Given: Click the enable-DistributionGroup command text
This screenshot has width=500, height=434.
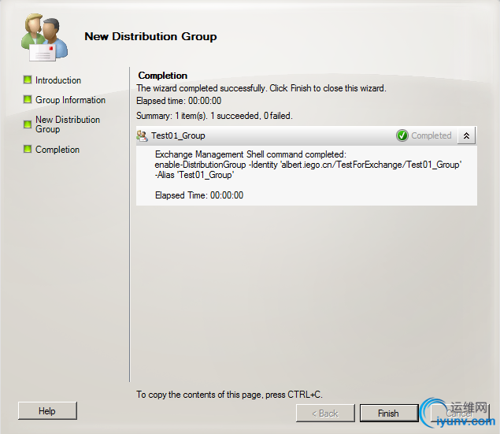Looking at the screenshot, I should [308, 165].
